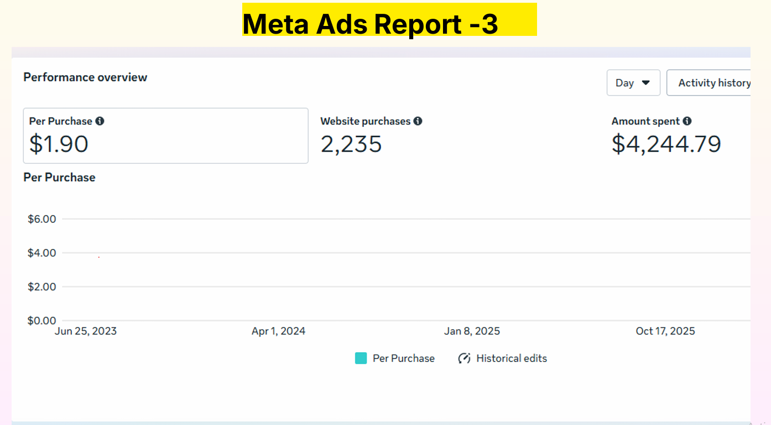Click the Jun 25, 2023 axis date
The height and width of the screenshot is (425, 771).
tap(86, 331)
